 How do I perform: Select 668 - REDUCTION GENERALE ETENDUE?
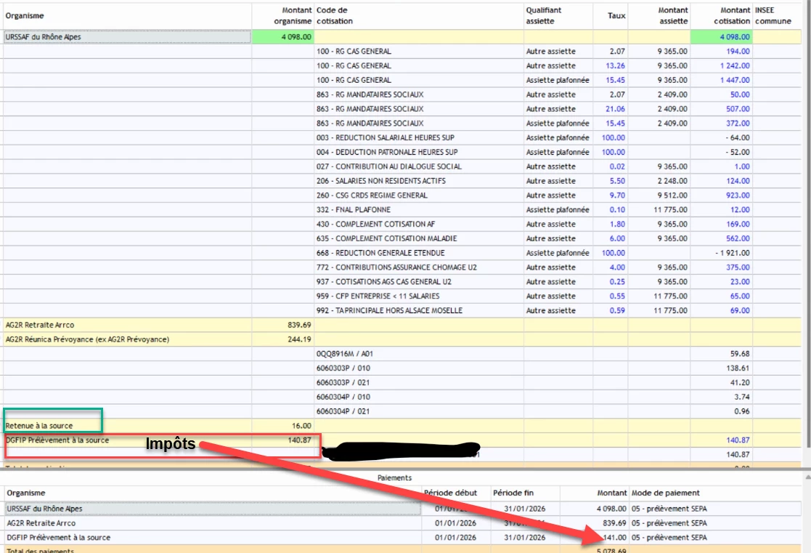(x=380, y=253)
